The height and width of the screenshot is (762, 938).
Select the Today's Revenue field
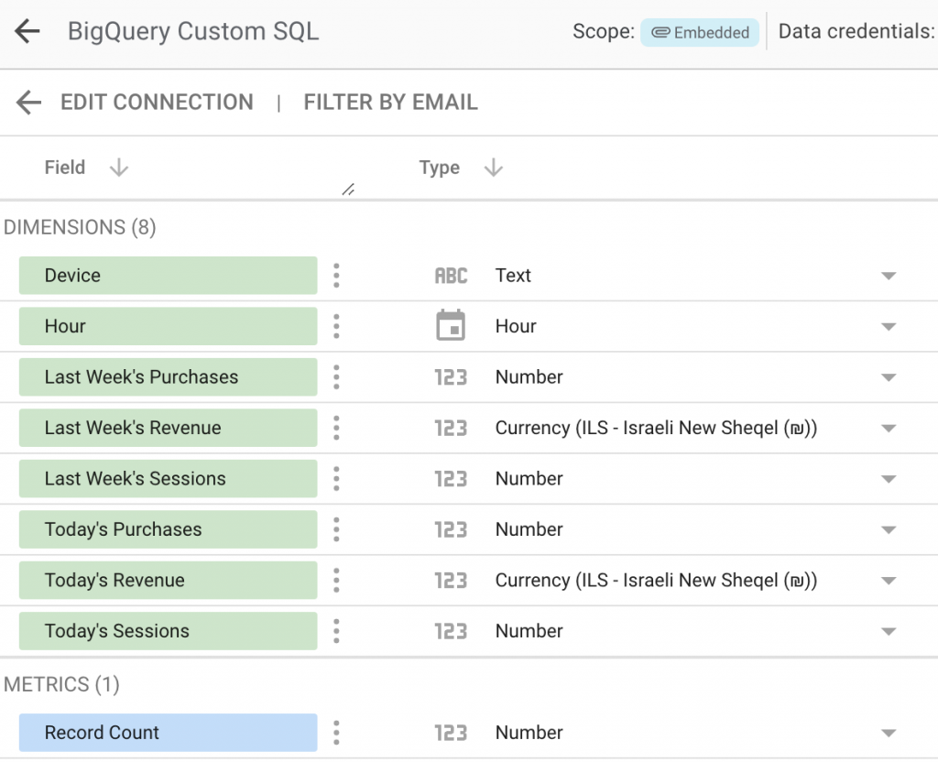tap(169, 581)
